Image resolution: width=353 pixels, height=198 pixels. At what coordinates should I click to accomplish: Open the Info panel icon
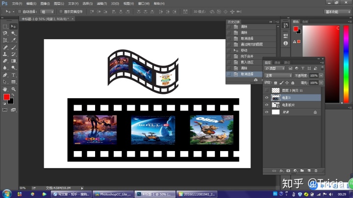pos(286,43)
